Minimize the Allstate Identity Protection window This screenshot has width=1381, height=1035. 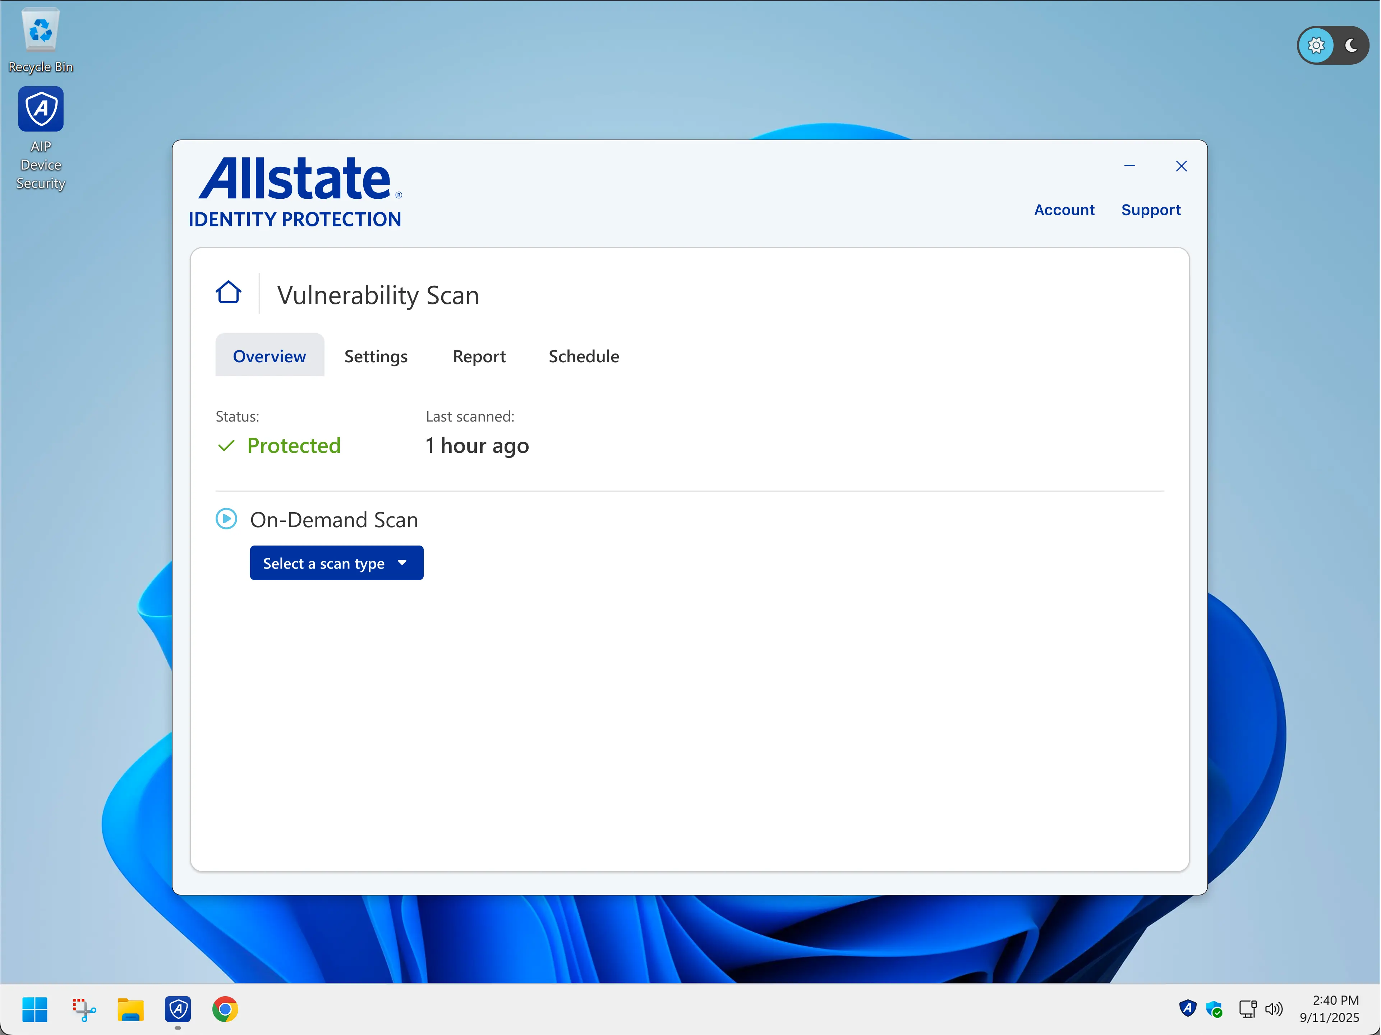(1129, 166)
